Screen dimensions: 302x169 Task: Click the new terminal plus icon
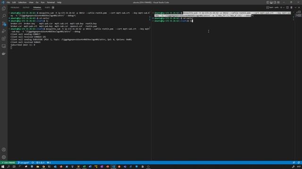(x=281, y=8)
